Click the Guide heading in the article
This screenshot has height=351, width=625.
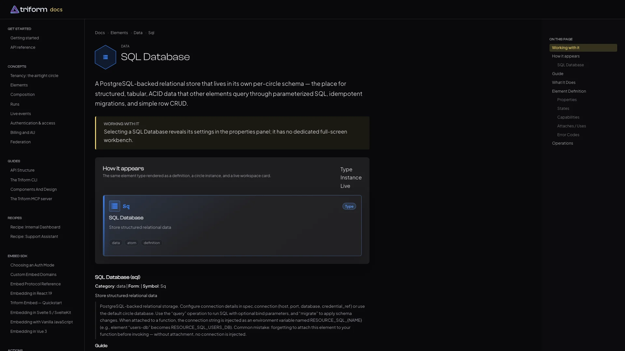101,346
